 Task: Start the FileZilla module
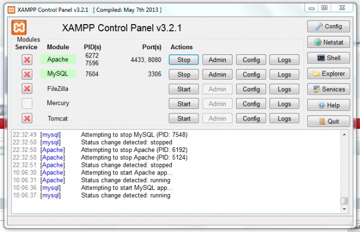coord(184,89)
